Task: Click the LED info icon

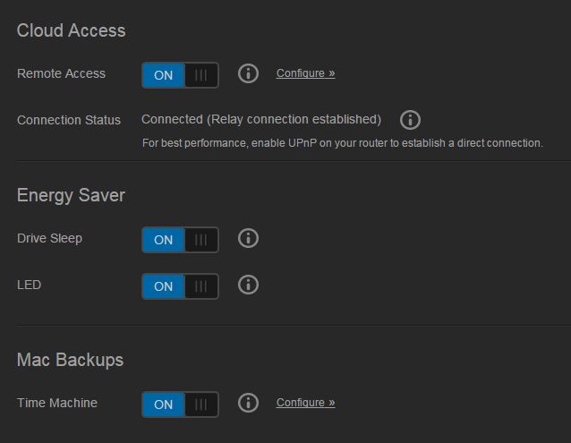Action: coord(248,285)
